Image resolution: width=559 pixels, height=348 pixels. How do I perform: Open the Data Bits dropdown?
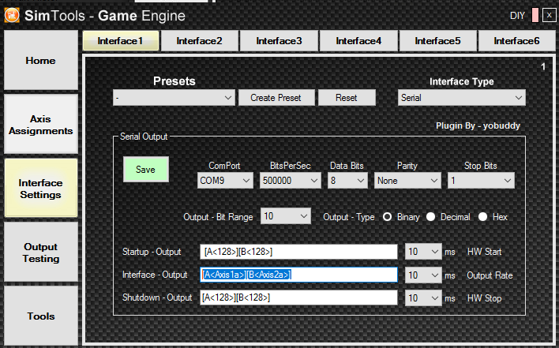pos(347,181)
